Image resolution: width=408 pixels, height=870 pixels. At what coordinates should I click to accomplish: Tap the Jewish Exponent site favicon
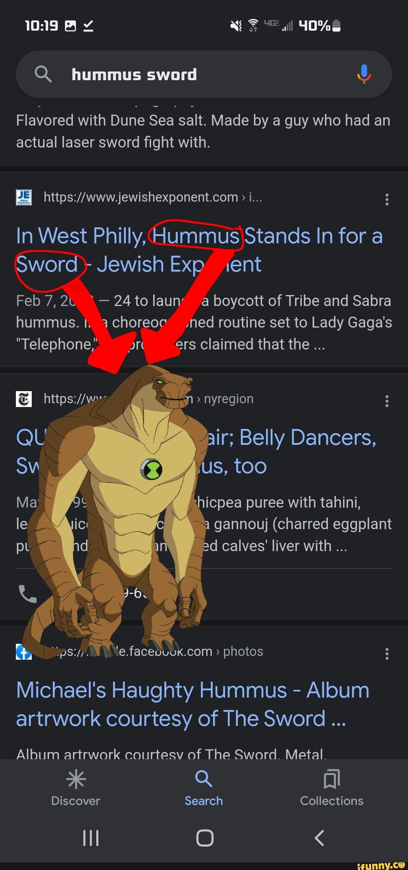pos(24,197)
